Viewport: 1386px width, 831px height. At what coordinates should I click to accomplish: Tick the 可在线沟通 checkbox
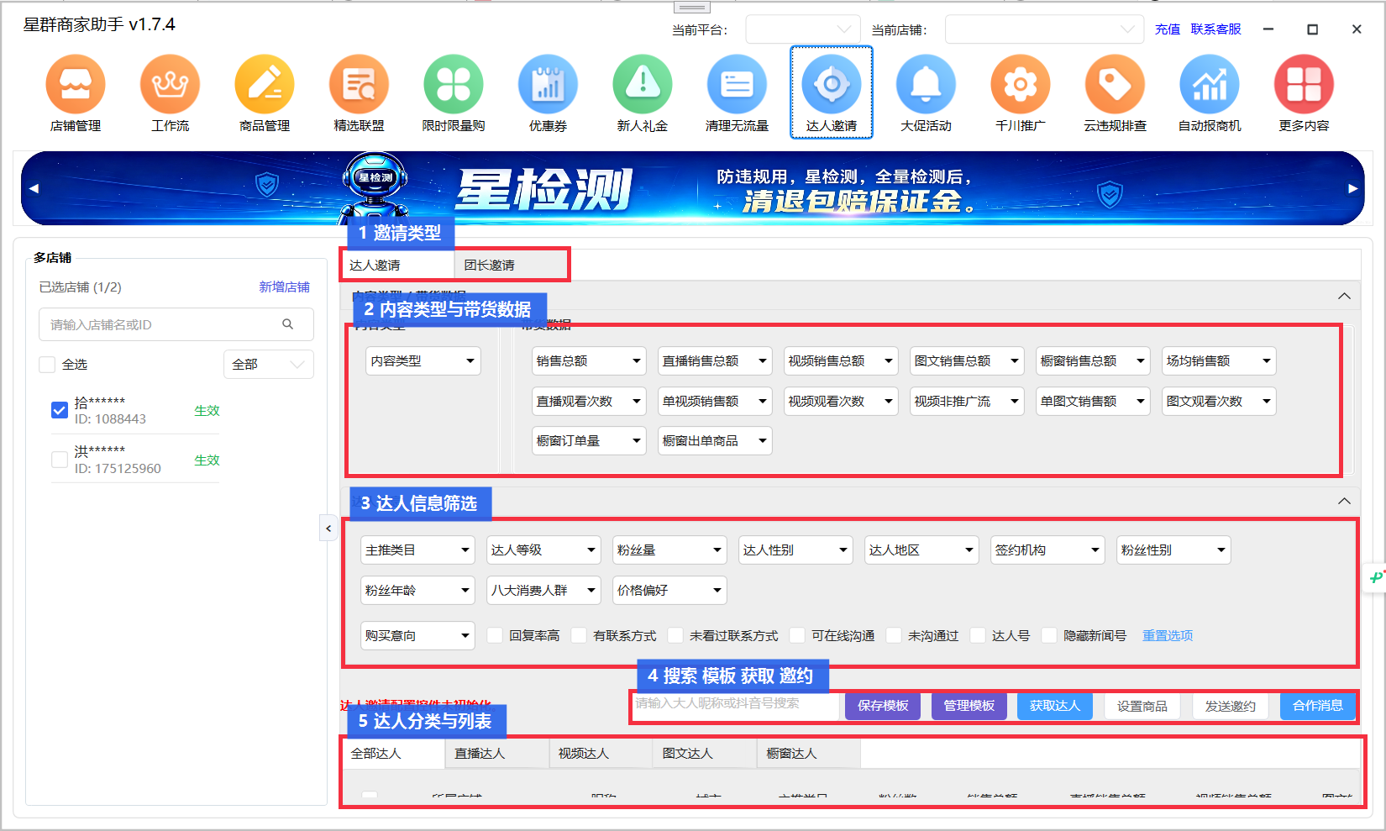click(797, 635)
